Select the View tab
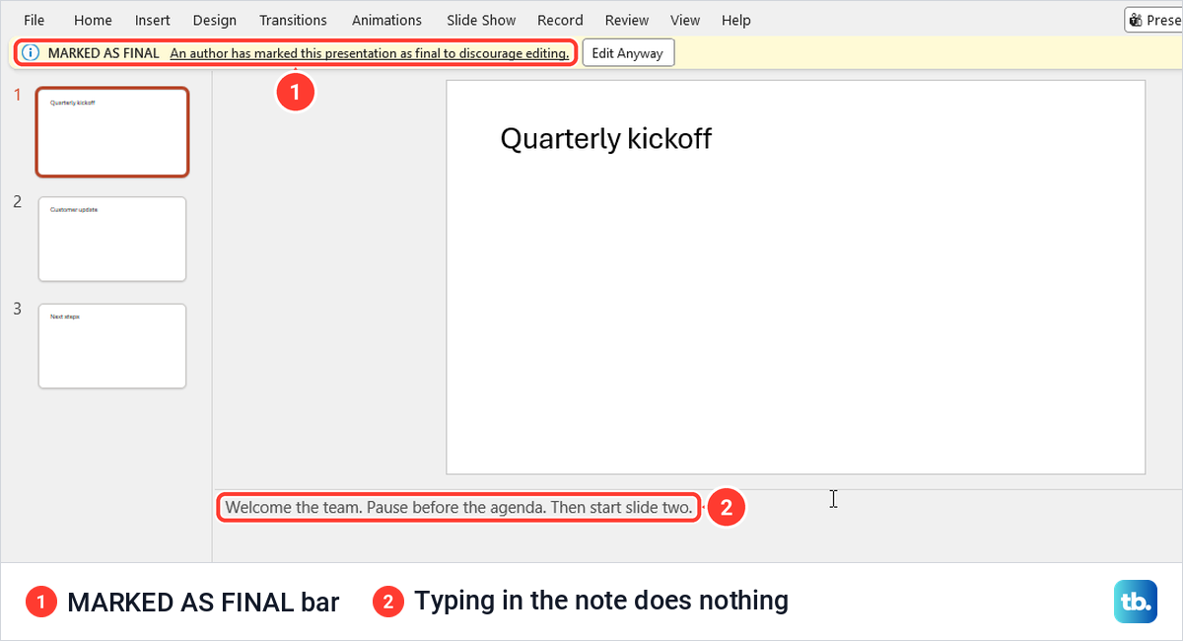The width and height of the screenshot is (1183, 641). coord(685,20)
